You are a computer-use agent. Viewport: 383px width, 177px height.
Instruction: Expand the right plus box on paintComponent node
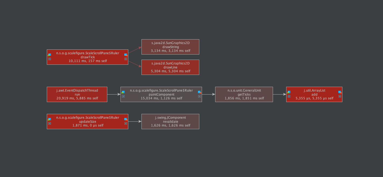[199, 96]
